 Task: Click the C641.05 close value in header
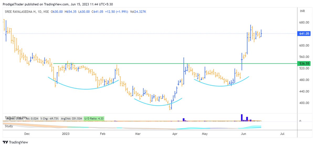click(97, 12)
